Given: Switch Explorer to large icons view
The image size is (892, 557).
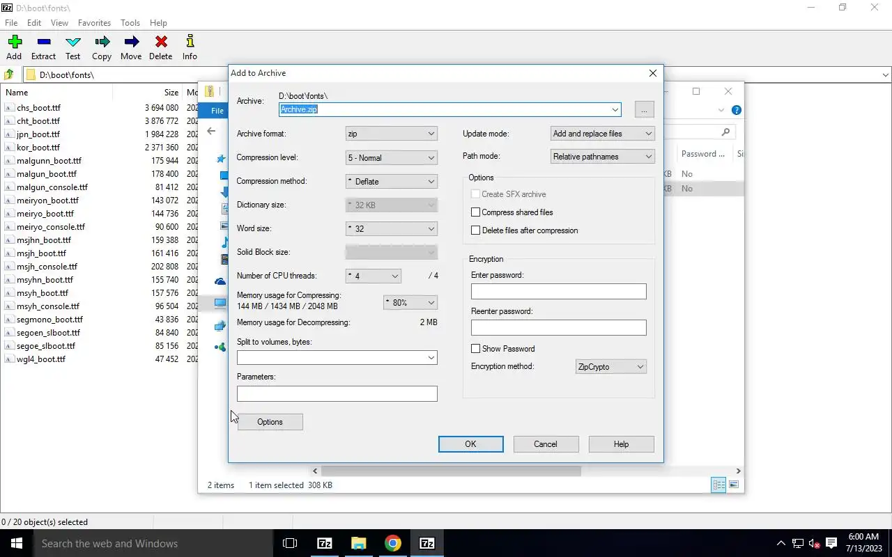Looking at the screenshot, I should pos(734,485).
